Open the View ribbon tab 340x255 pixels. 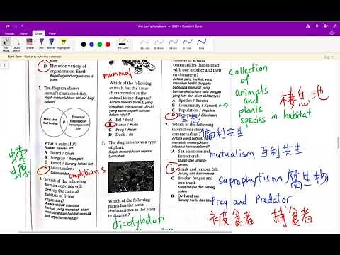click(x=52, y=33)
